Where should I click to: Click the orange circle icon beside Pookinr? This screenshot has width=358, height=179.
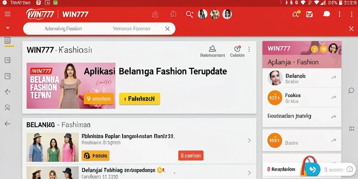point(275,98)
